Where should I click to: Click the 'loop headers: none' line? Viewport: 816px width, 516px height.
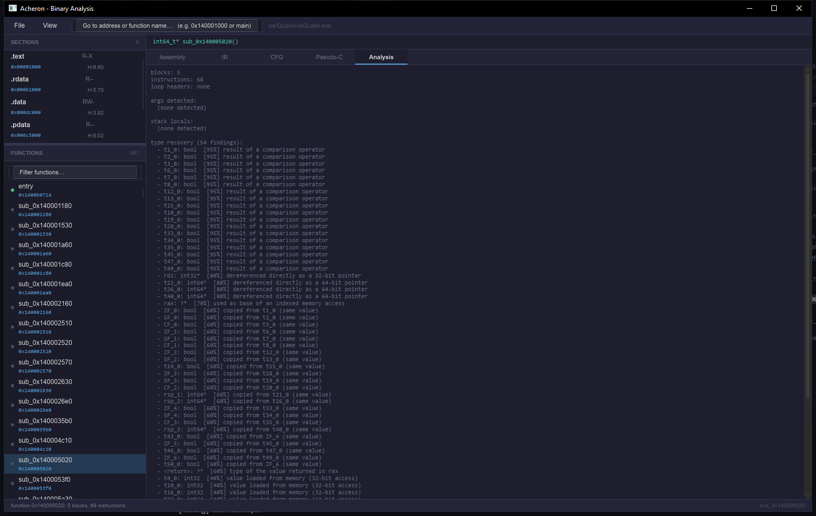point(180,87)
